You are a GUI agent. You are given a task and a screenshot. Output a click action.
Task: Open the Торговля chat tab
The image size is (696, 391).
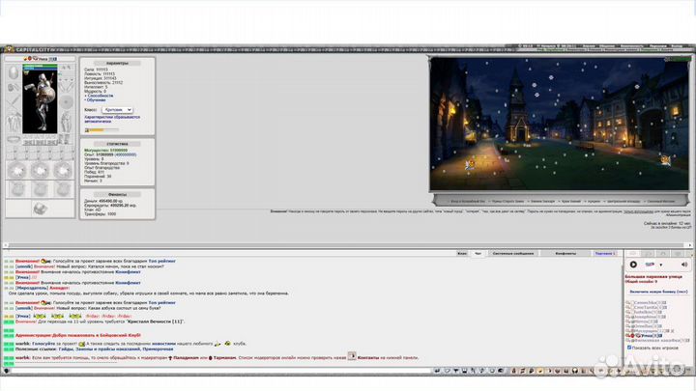click(605, 252)
